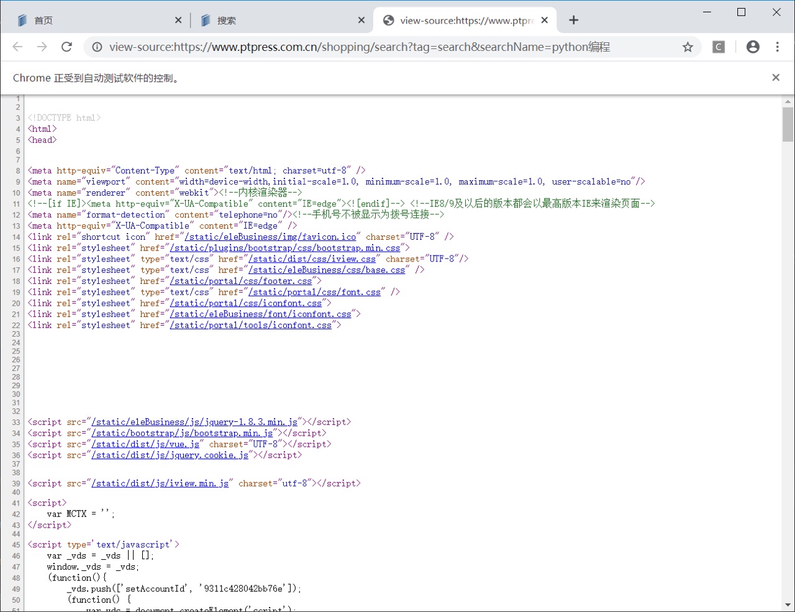This screenshot has width=795, height=612.
Task: Click the site info icon in address bar
Action: pyautogui.click(x=97, y=47)
